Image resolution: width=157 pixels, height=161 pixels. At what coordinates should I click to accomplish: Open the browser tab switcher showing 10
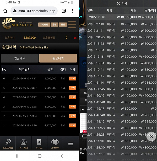click(64, 11)
